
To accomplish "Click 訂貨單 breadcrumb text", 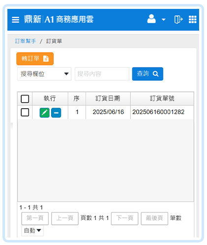I will coord(54,41).
